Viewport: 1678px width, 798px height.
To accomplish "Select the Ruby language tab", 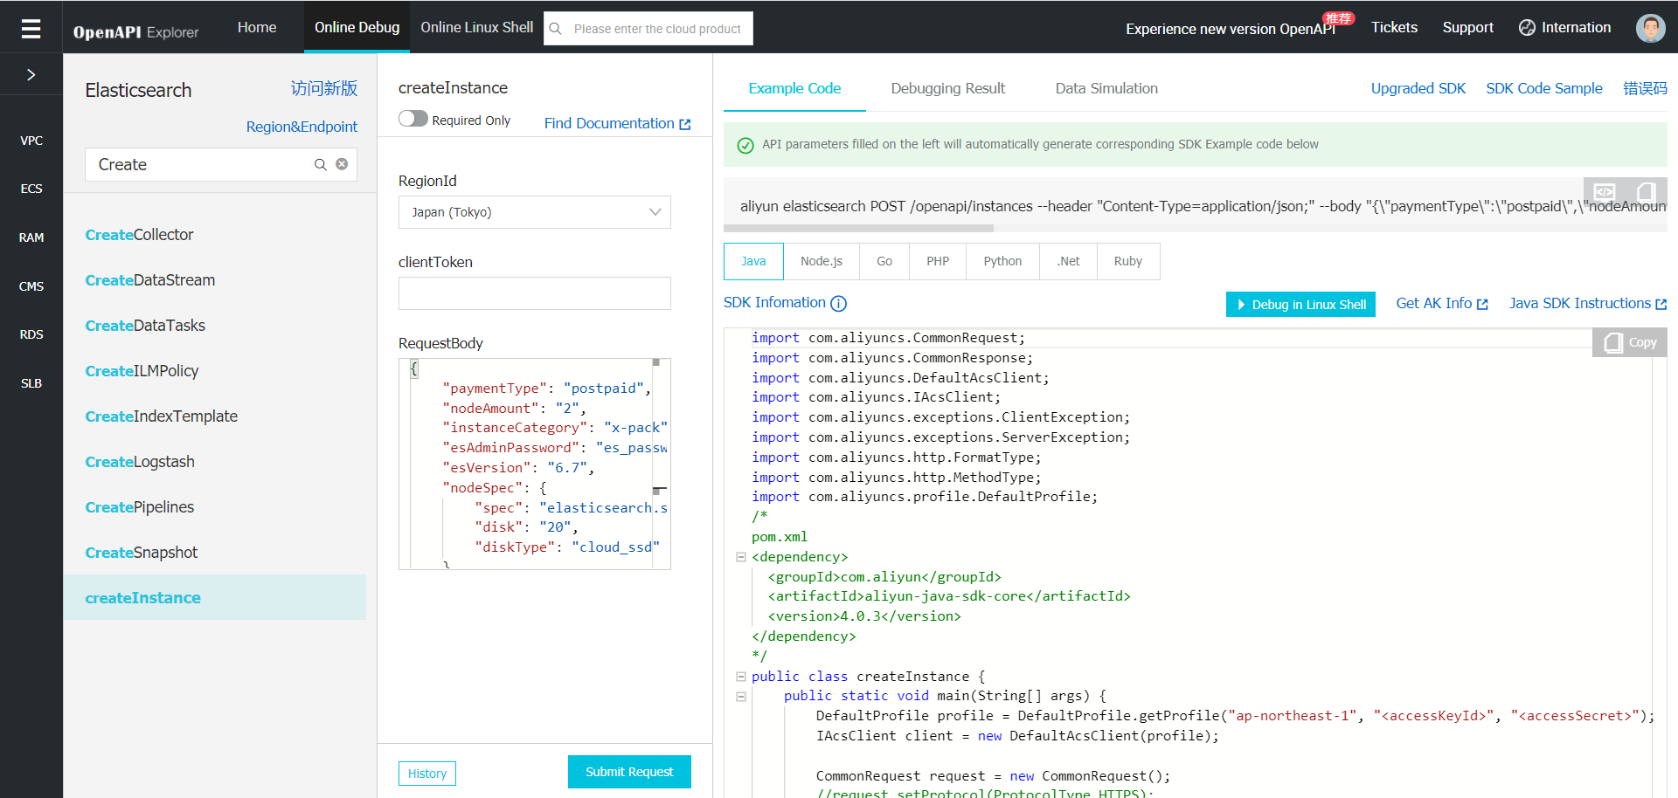I will coord(1128,261).
